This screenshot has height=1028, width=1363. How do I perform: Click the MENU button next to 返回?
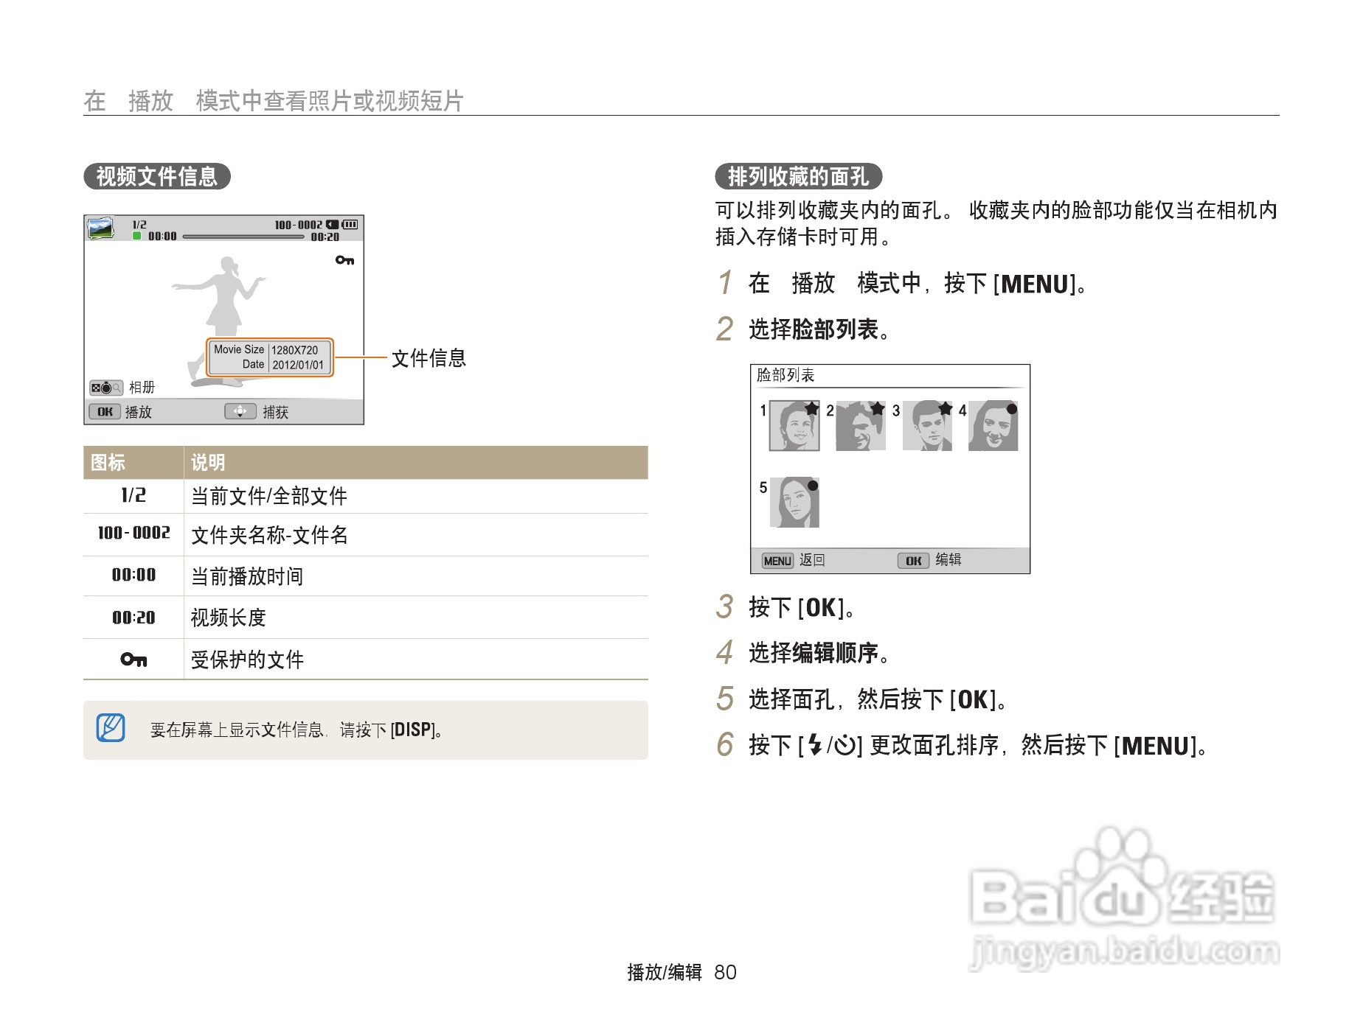pos(777,561)
